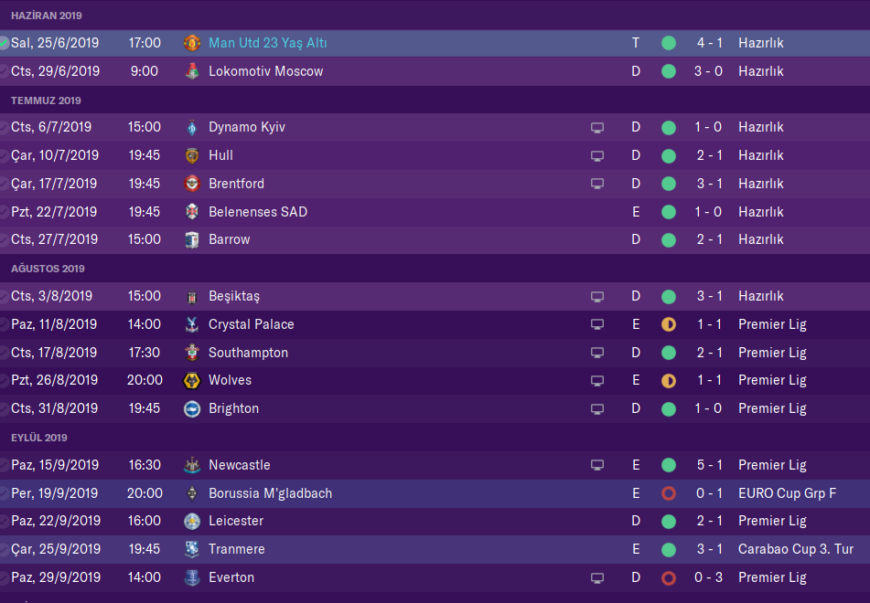Image resolution: width=870 pixels, height=603 pixels.
Task: Click the red loss indicator on Everton row
Action: [669, 577]
